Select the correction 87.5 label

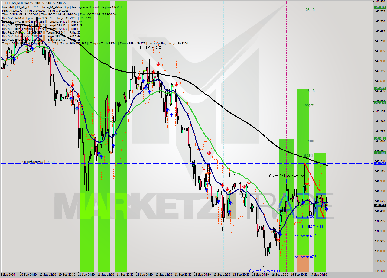pyautogui.click(x=306, y=257)
